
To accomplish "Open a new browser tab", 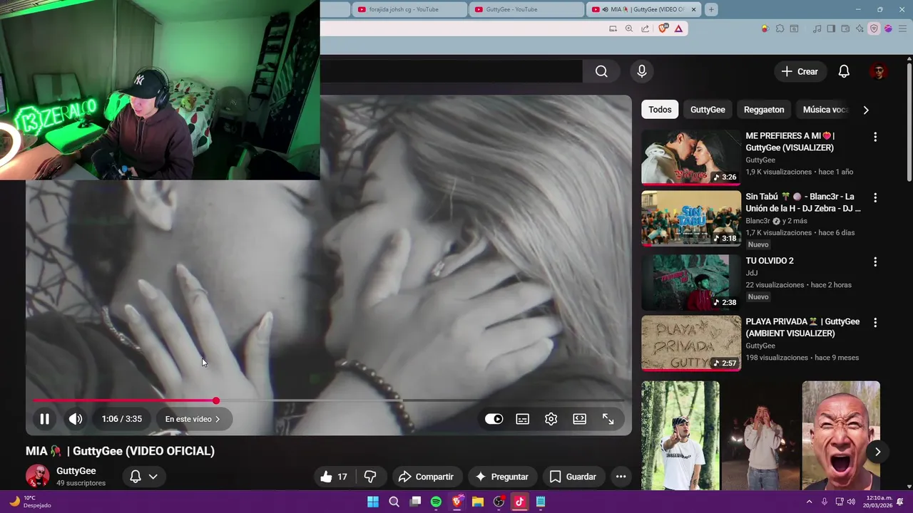I will tap(711, 9).
